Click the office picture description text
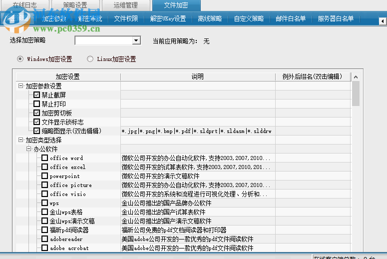 (196, 185)
